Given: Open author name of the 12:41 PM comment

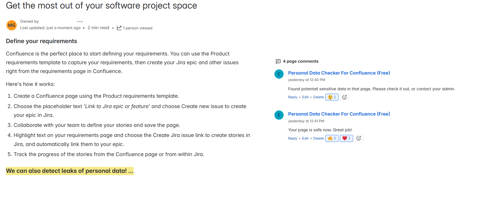Looking at the screenshot, I should (x=339, y=114).
